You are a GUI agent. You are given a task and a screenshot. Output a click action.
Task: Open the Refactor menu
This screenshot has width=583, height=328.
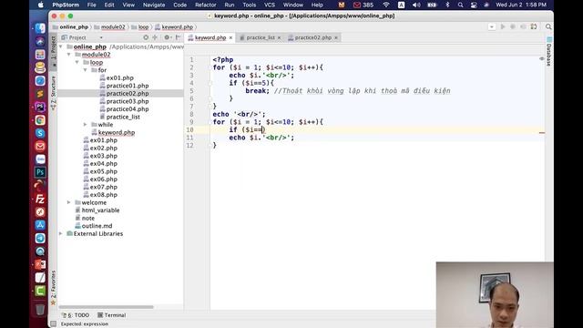206,5
